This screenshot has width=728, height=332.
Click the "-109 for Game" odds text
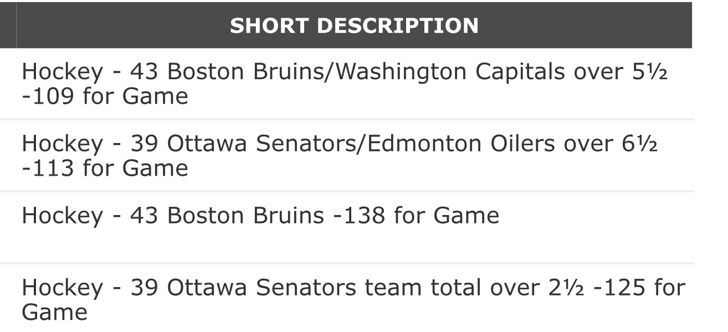pyautogui.click(x=104, y=96)
